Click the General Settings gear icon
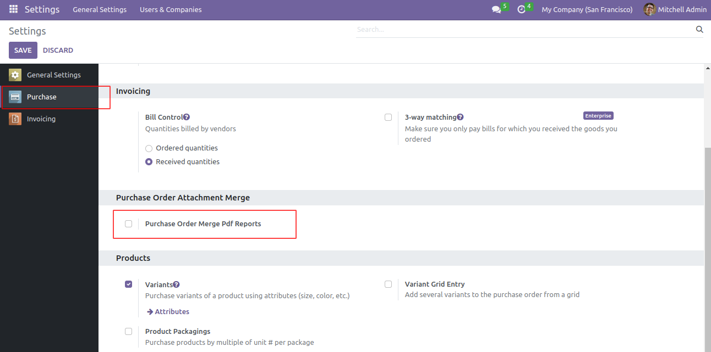 (15, 75)
